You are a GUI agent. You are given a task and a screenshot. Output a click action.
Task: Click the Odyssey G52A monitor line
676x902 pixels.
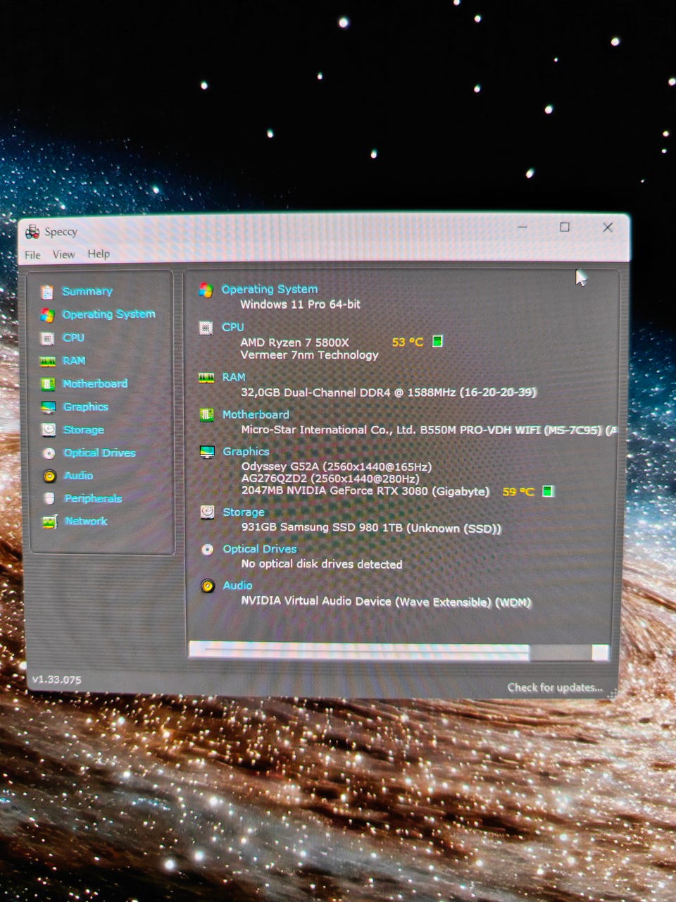coord(337,467)
